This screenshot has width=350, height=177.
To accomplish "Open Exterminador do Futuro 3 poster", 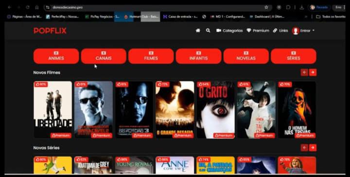I will tap(134, 109).
